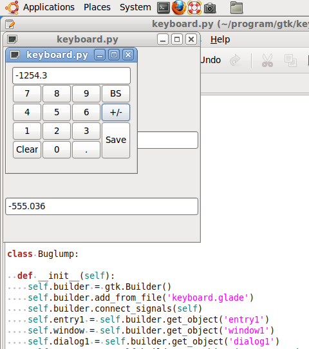Click the Ubuntu logo in the panel
The height and width of the screenshot is (349, 309).
point(12,7)
